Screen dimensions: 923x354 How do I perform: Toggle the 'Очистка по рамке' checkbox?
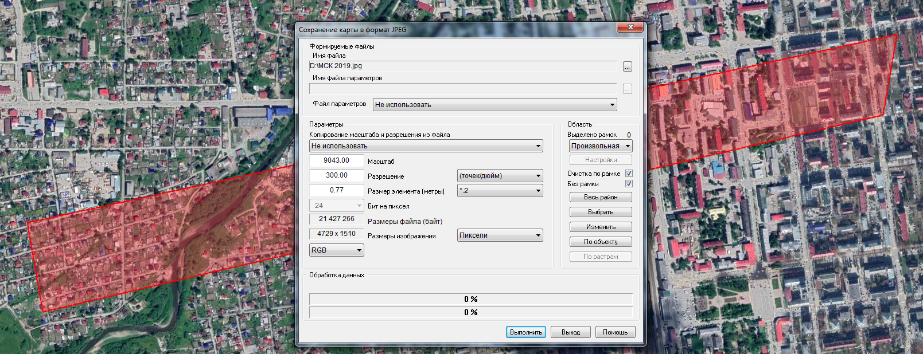click(629, 174)
